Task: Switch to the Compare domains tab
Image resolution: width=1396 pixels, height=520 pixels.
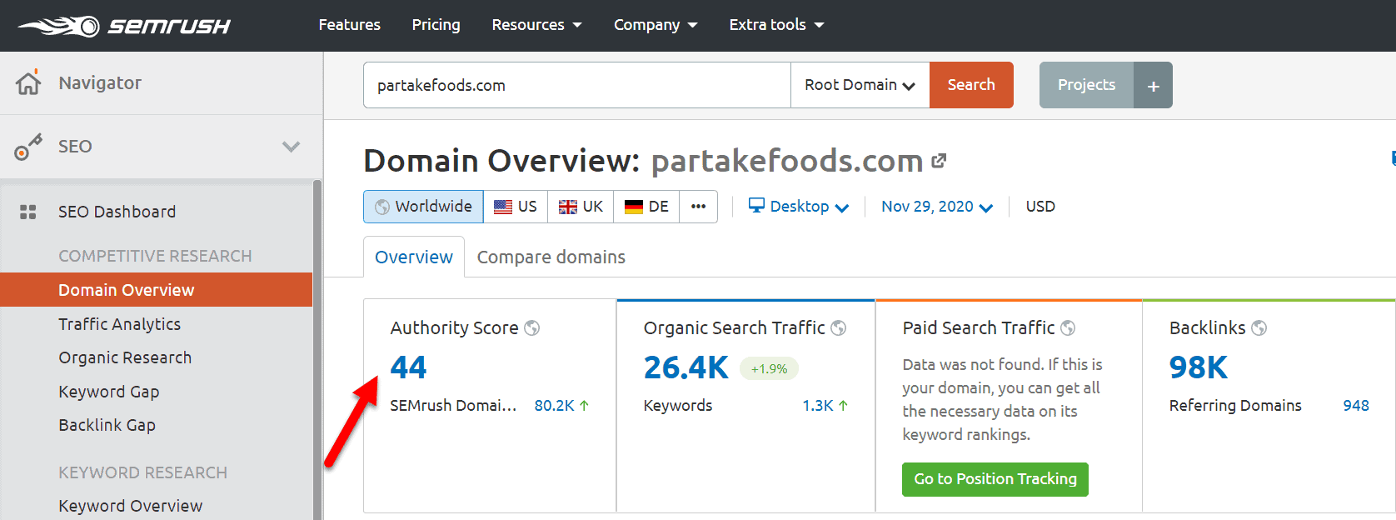Action: point(551,257)
